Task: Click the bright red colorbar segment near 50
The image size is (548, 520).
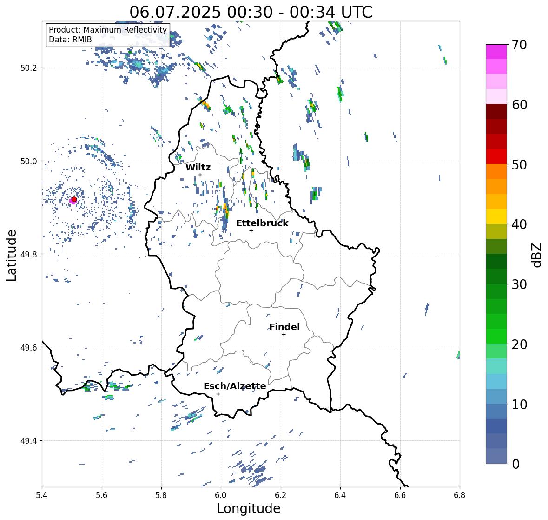Action: 496,156
